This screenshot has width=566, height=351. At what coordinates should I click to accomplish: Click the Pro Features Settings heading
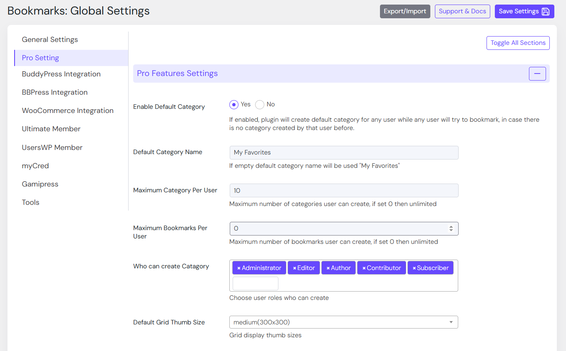click(177, 74)
